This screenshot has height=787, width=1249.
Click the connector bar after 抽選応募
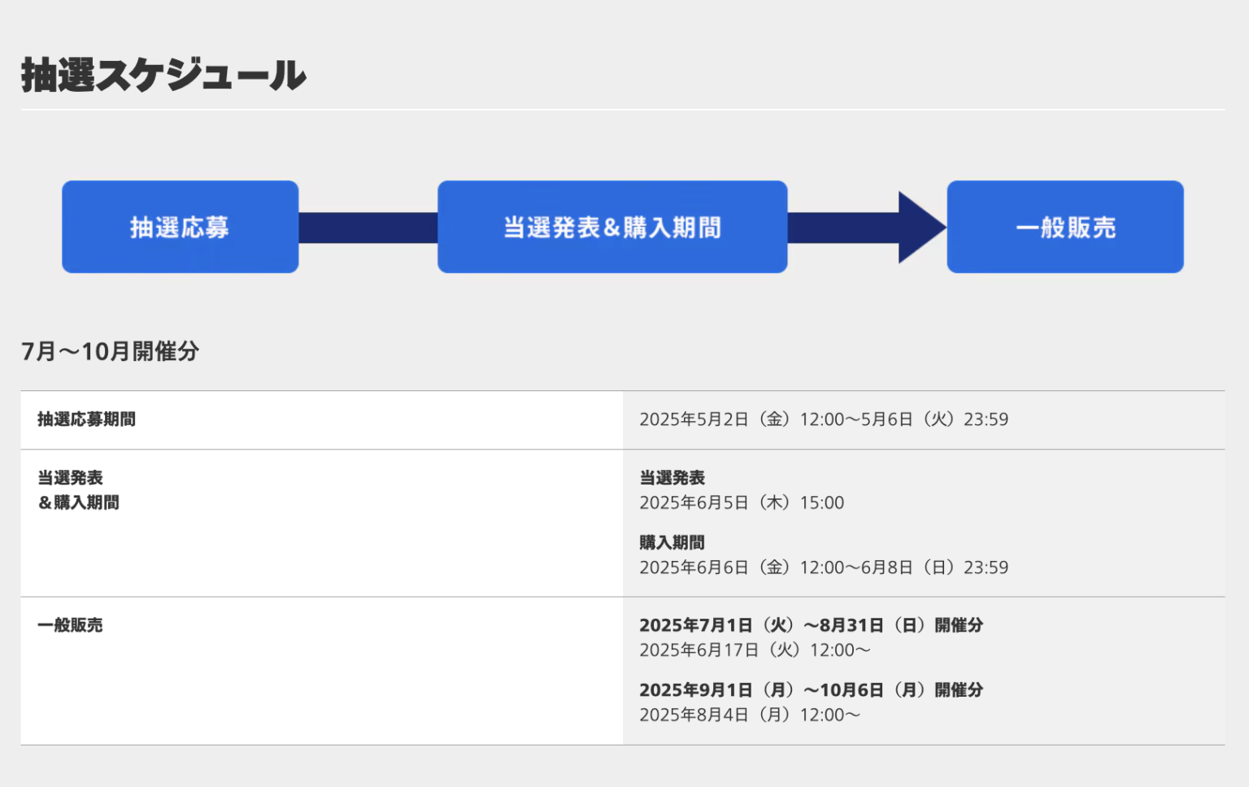point(368,228)
